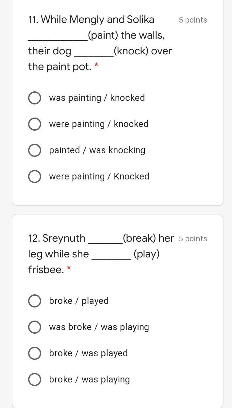This screenshot has height=408, width=232.
Task: Click the "5 points" label on question 12
Action: pos(193,239)
